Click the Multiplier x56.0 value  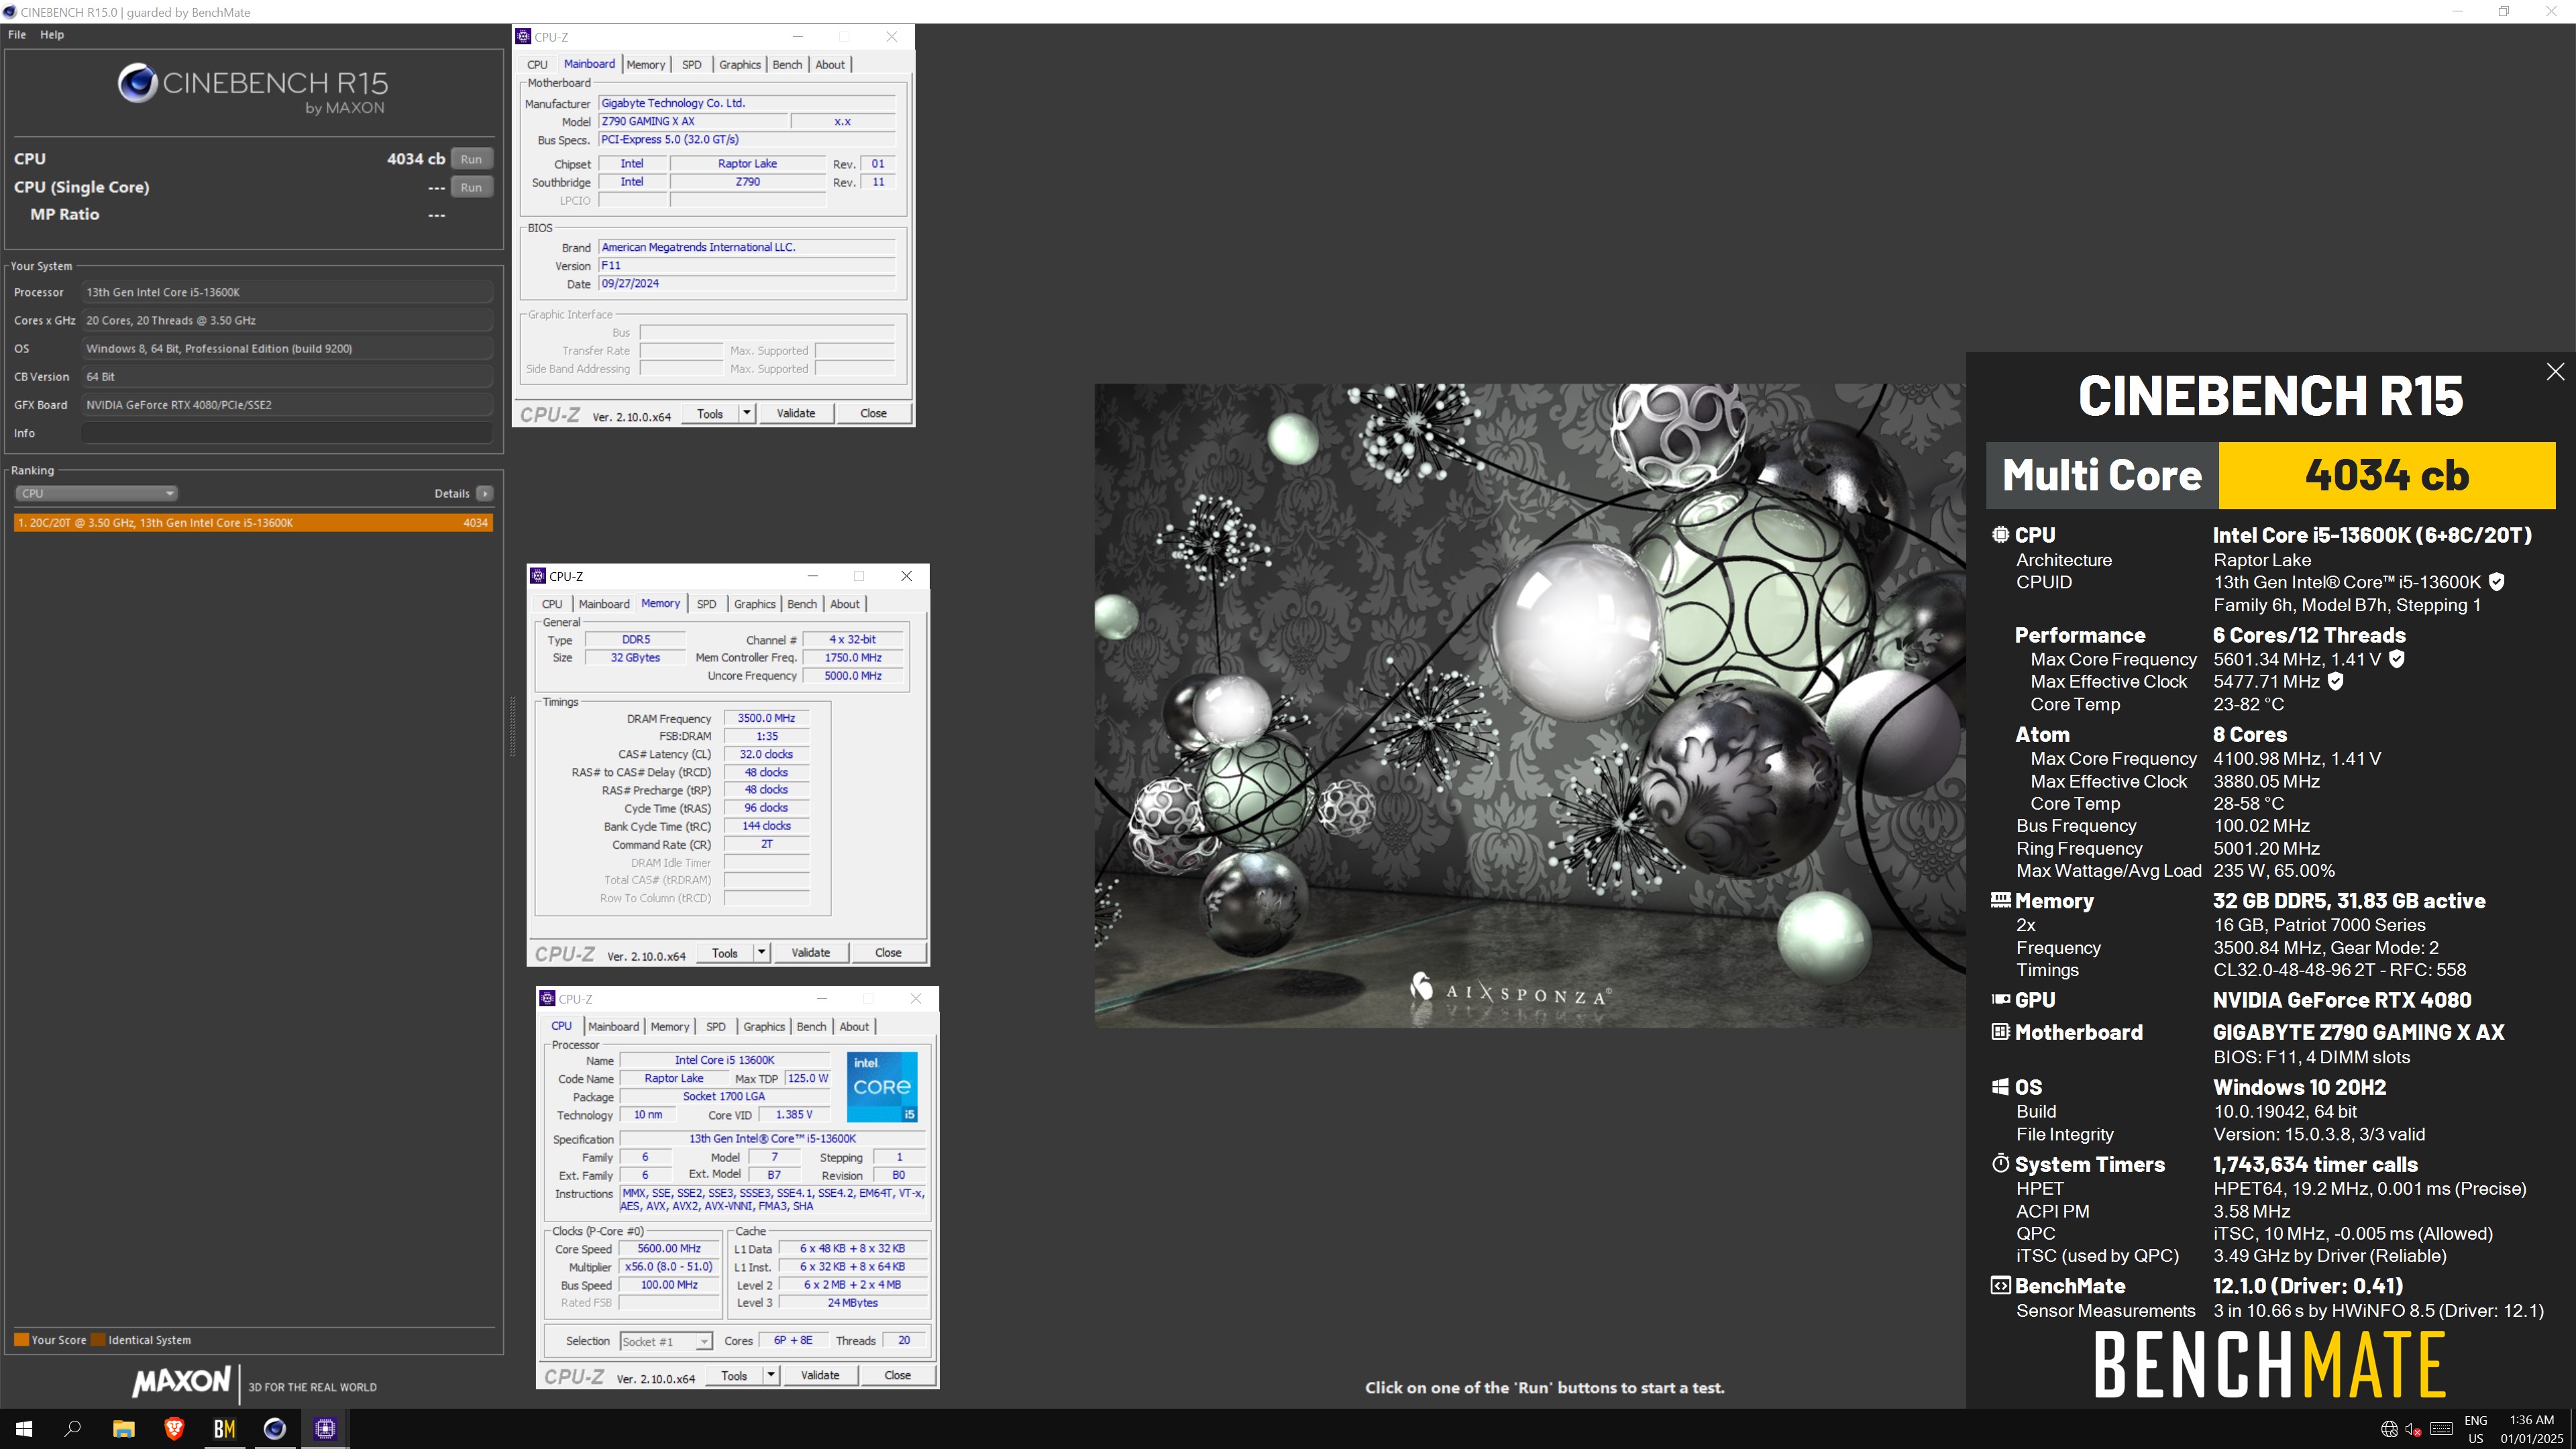tap(669, 1267)
